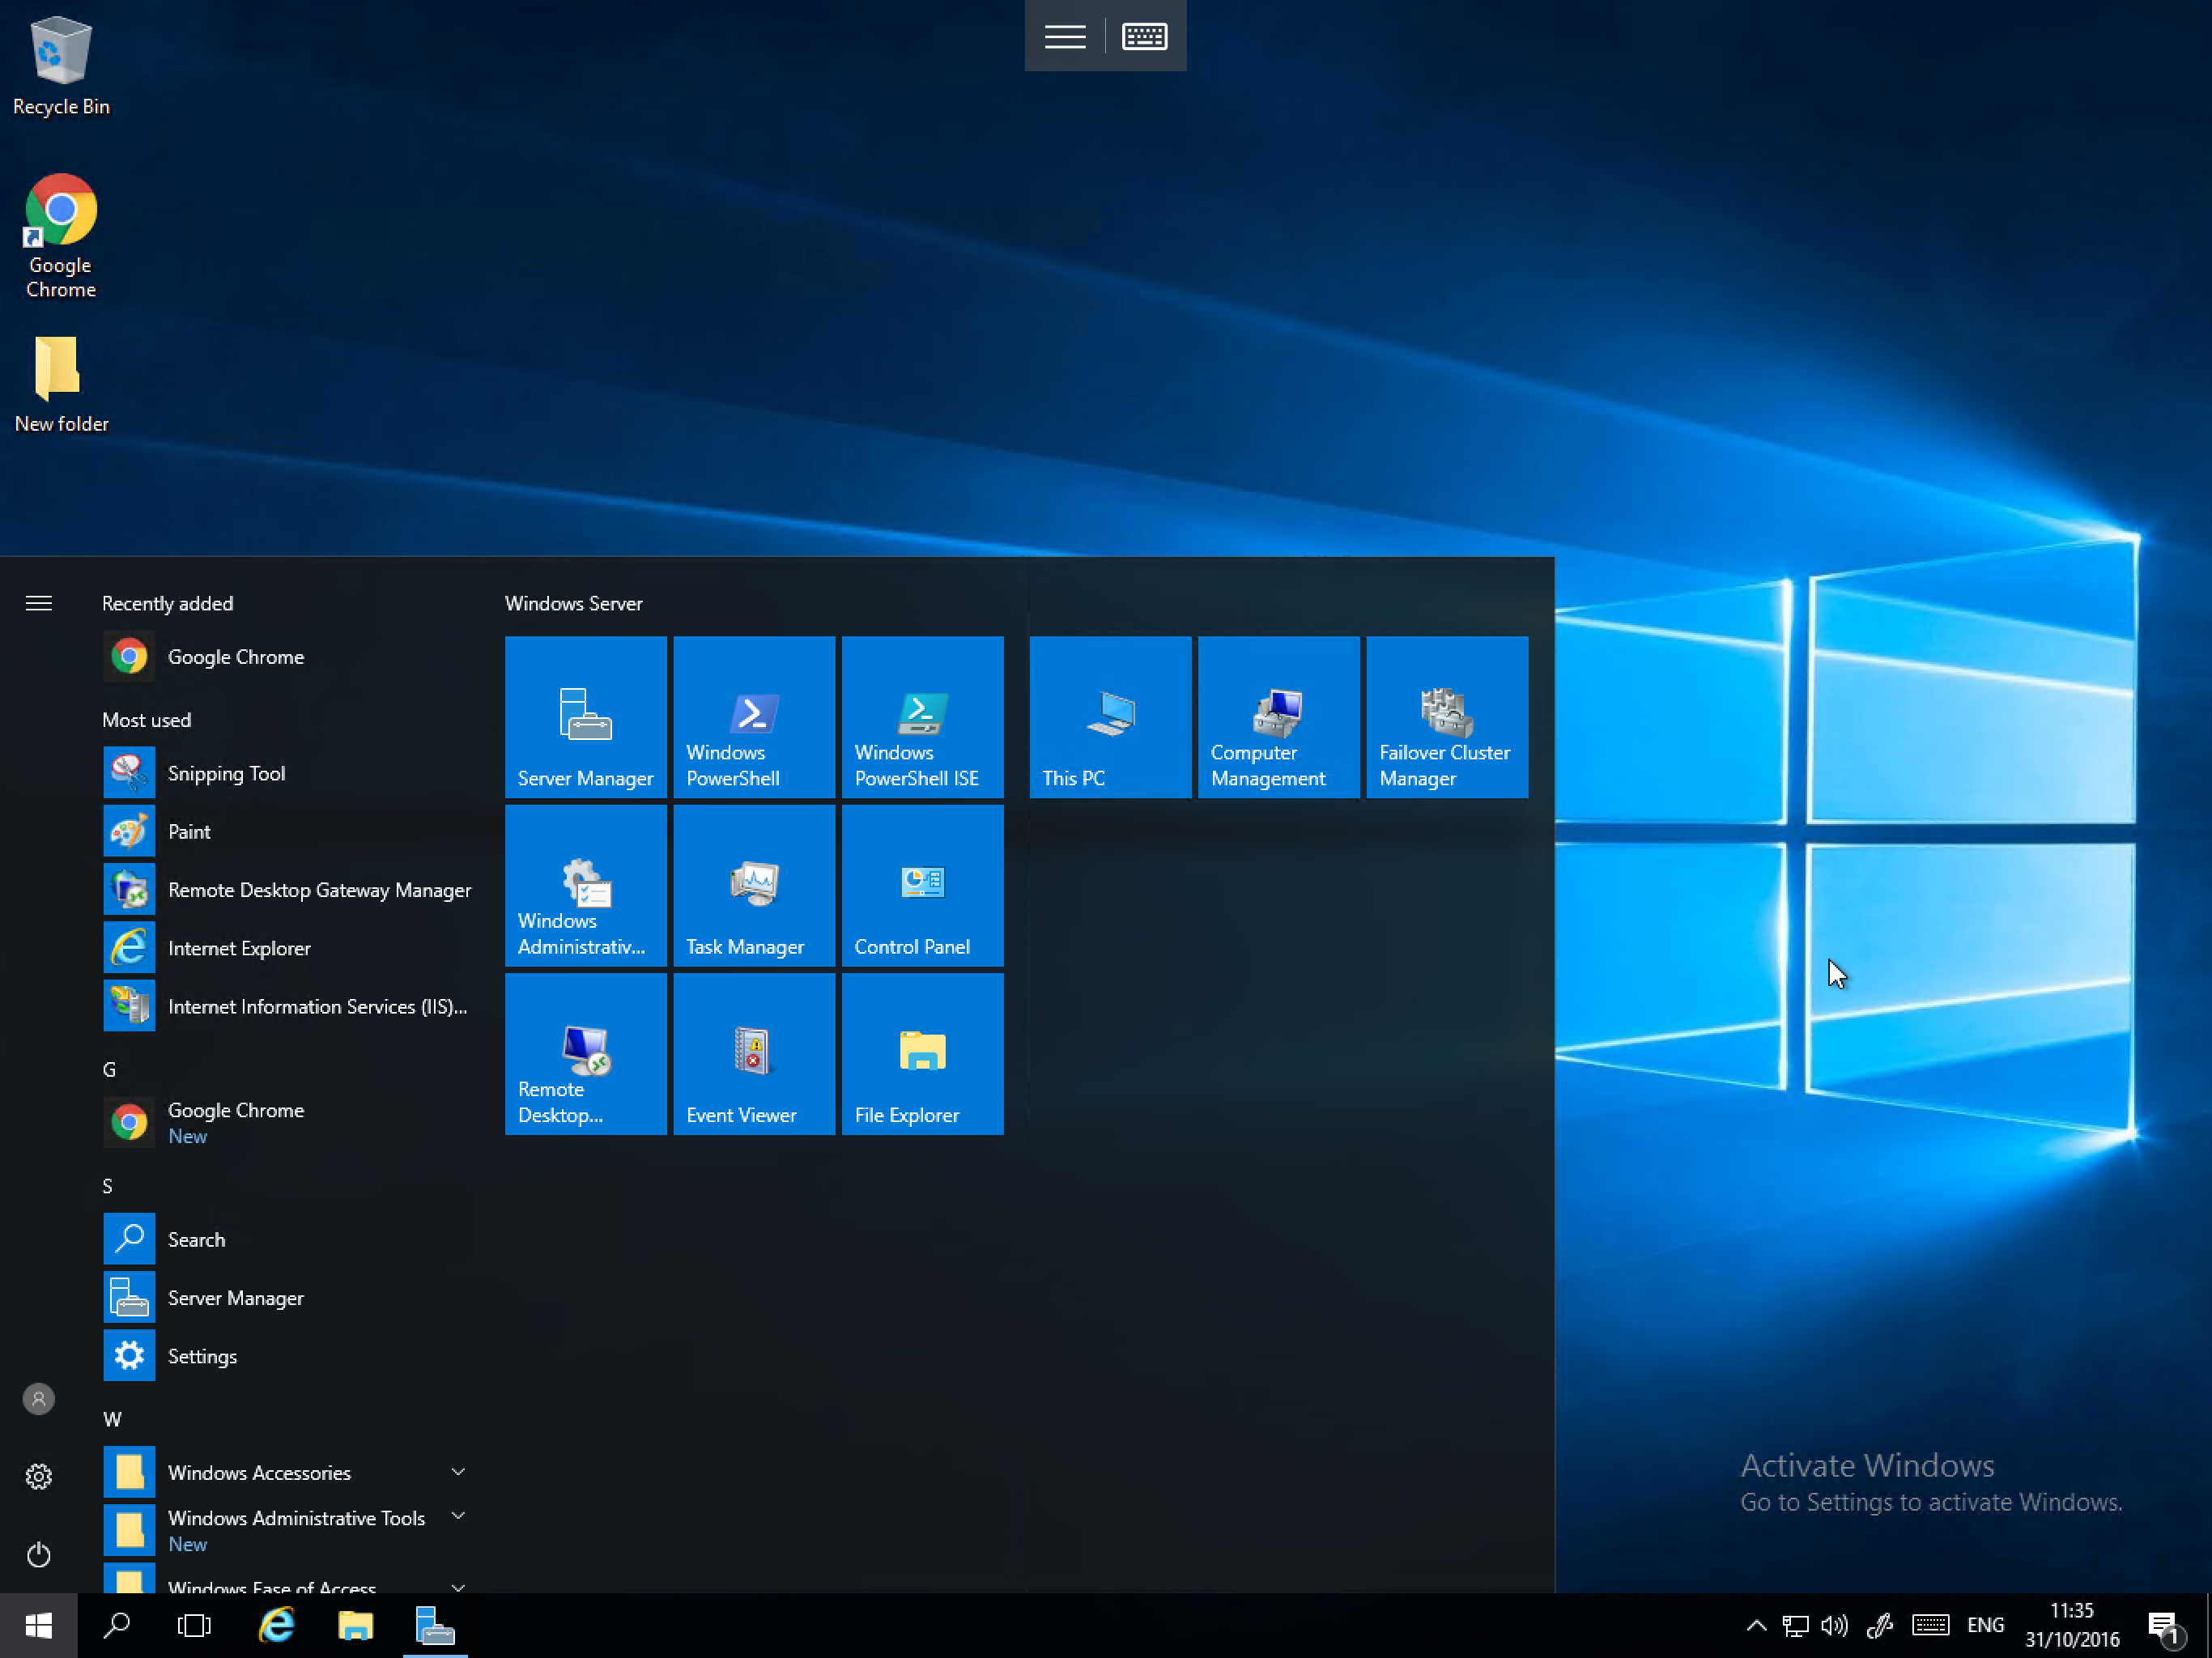Open the touch keyboard tray button
The width and height of the screenshot is (2212, 1658).
coord(1931,1625)
